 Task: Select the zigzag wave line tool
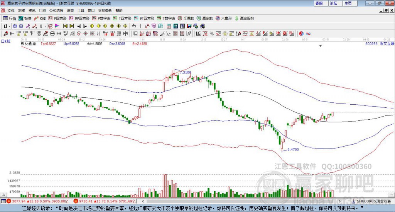169,33
